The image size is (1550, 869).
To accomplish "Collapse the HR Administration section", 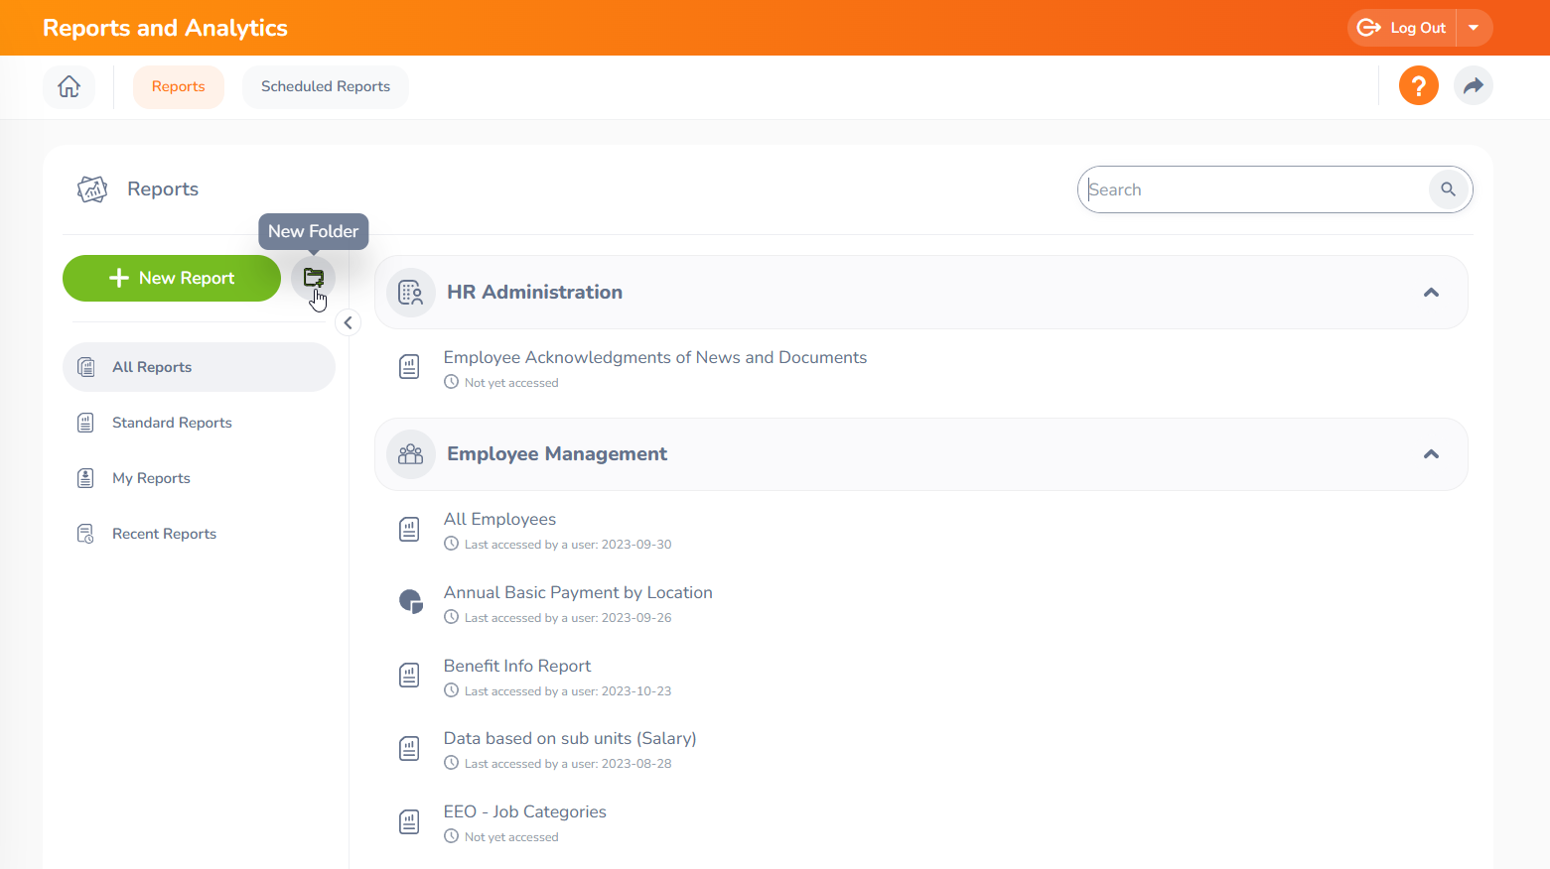I will [1431, 293].
